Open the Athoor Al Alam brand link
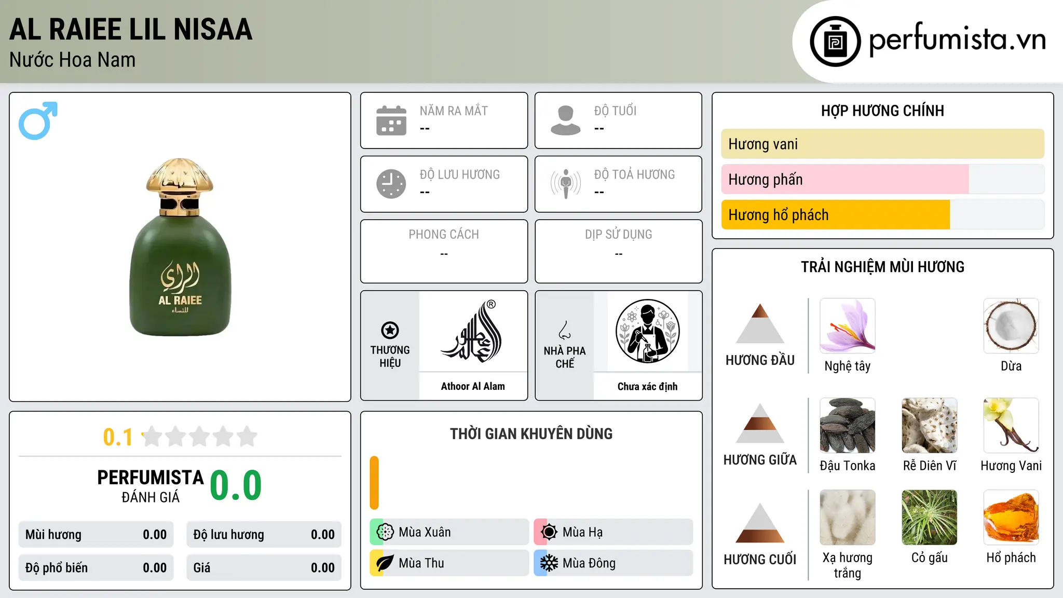This screenshot has width=1063, height=598. [473, 386]
